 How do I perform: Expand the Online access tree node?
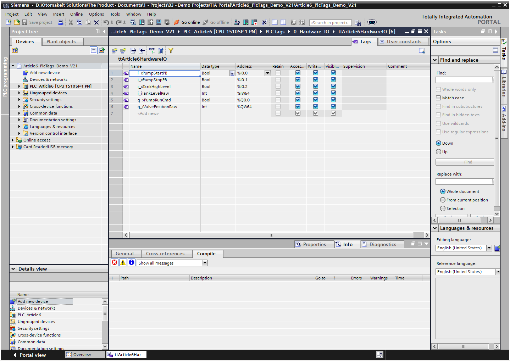(x=13, y=140)
